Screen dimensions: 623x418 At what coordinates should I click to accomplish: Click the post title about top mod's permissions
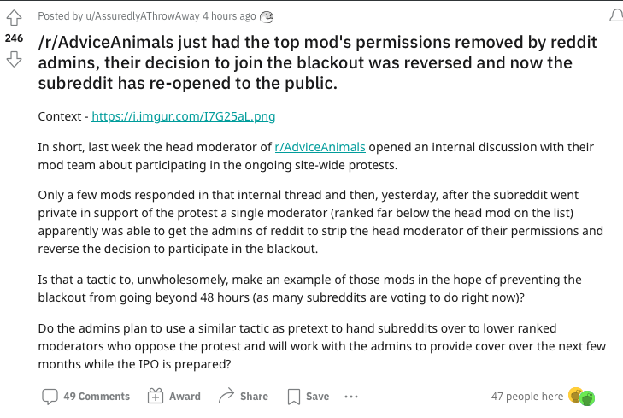click(317, 62)
